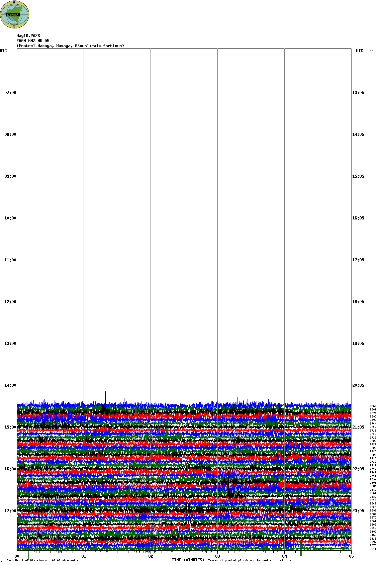The height and width of the screenshot is (565, 378).
Task: Click the EMAN HNZ NU 05 label
Action: [33, 41]
